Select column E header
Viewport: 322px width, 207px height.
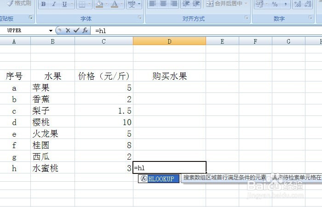(x=222, y=41)
